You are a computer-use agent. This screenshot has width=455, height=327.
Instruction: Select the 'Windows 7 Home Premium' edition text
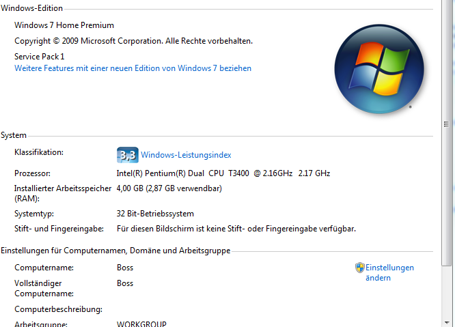pos(64,25)
